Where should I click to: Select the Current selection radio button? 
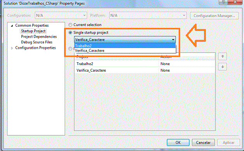click(70, 25)
